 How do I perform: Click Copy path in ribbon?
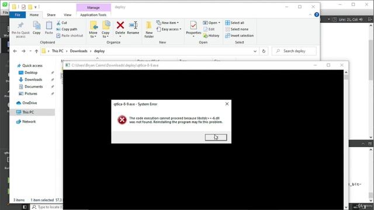pyautogui.click(x=67, y=29)
